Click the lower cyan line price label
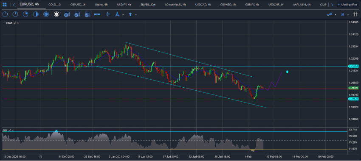Viewport: 361px width, 161px height. pyautogui.click(x=353, y=99)
